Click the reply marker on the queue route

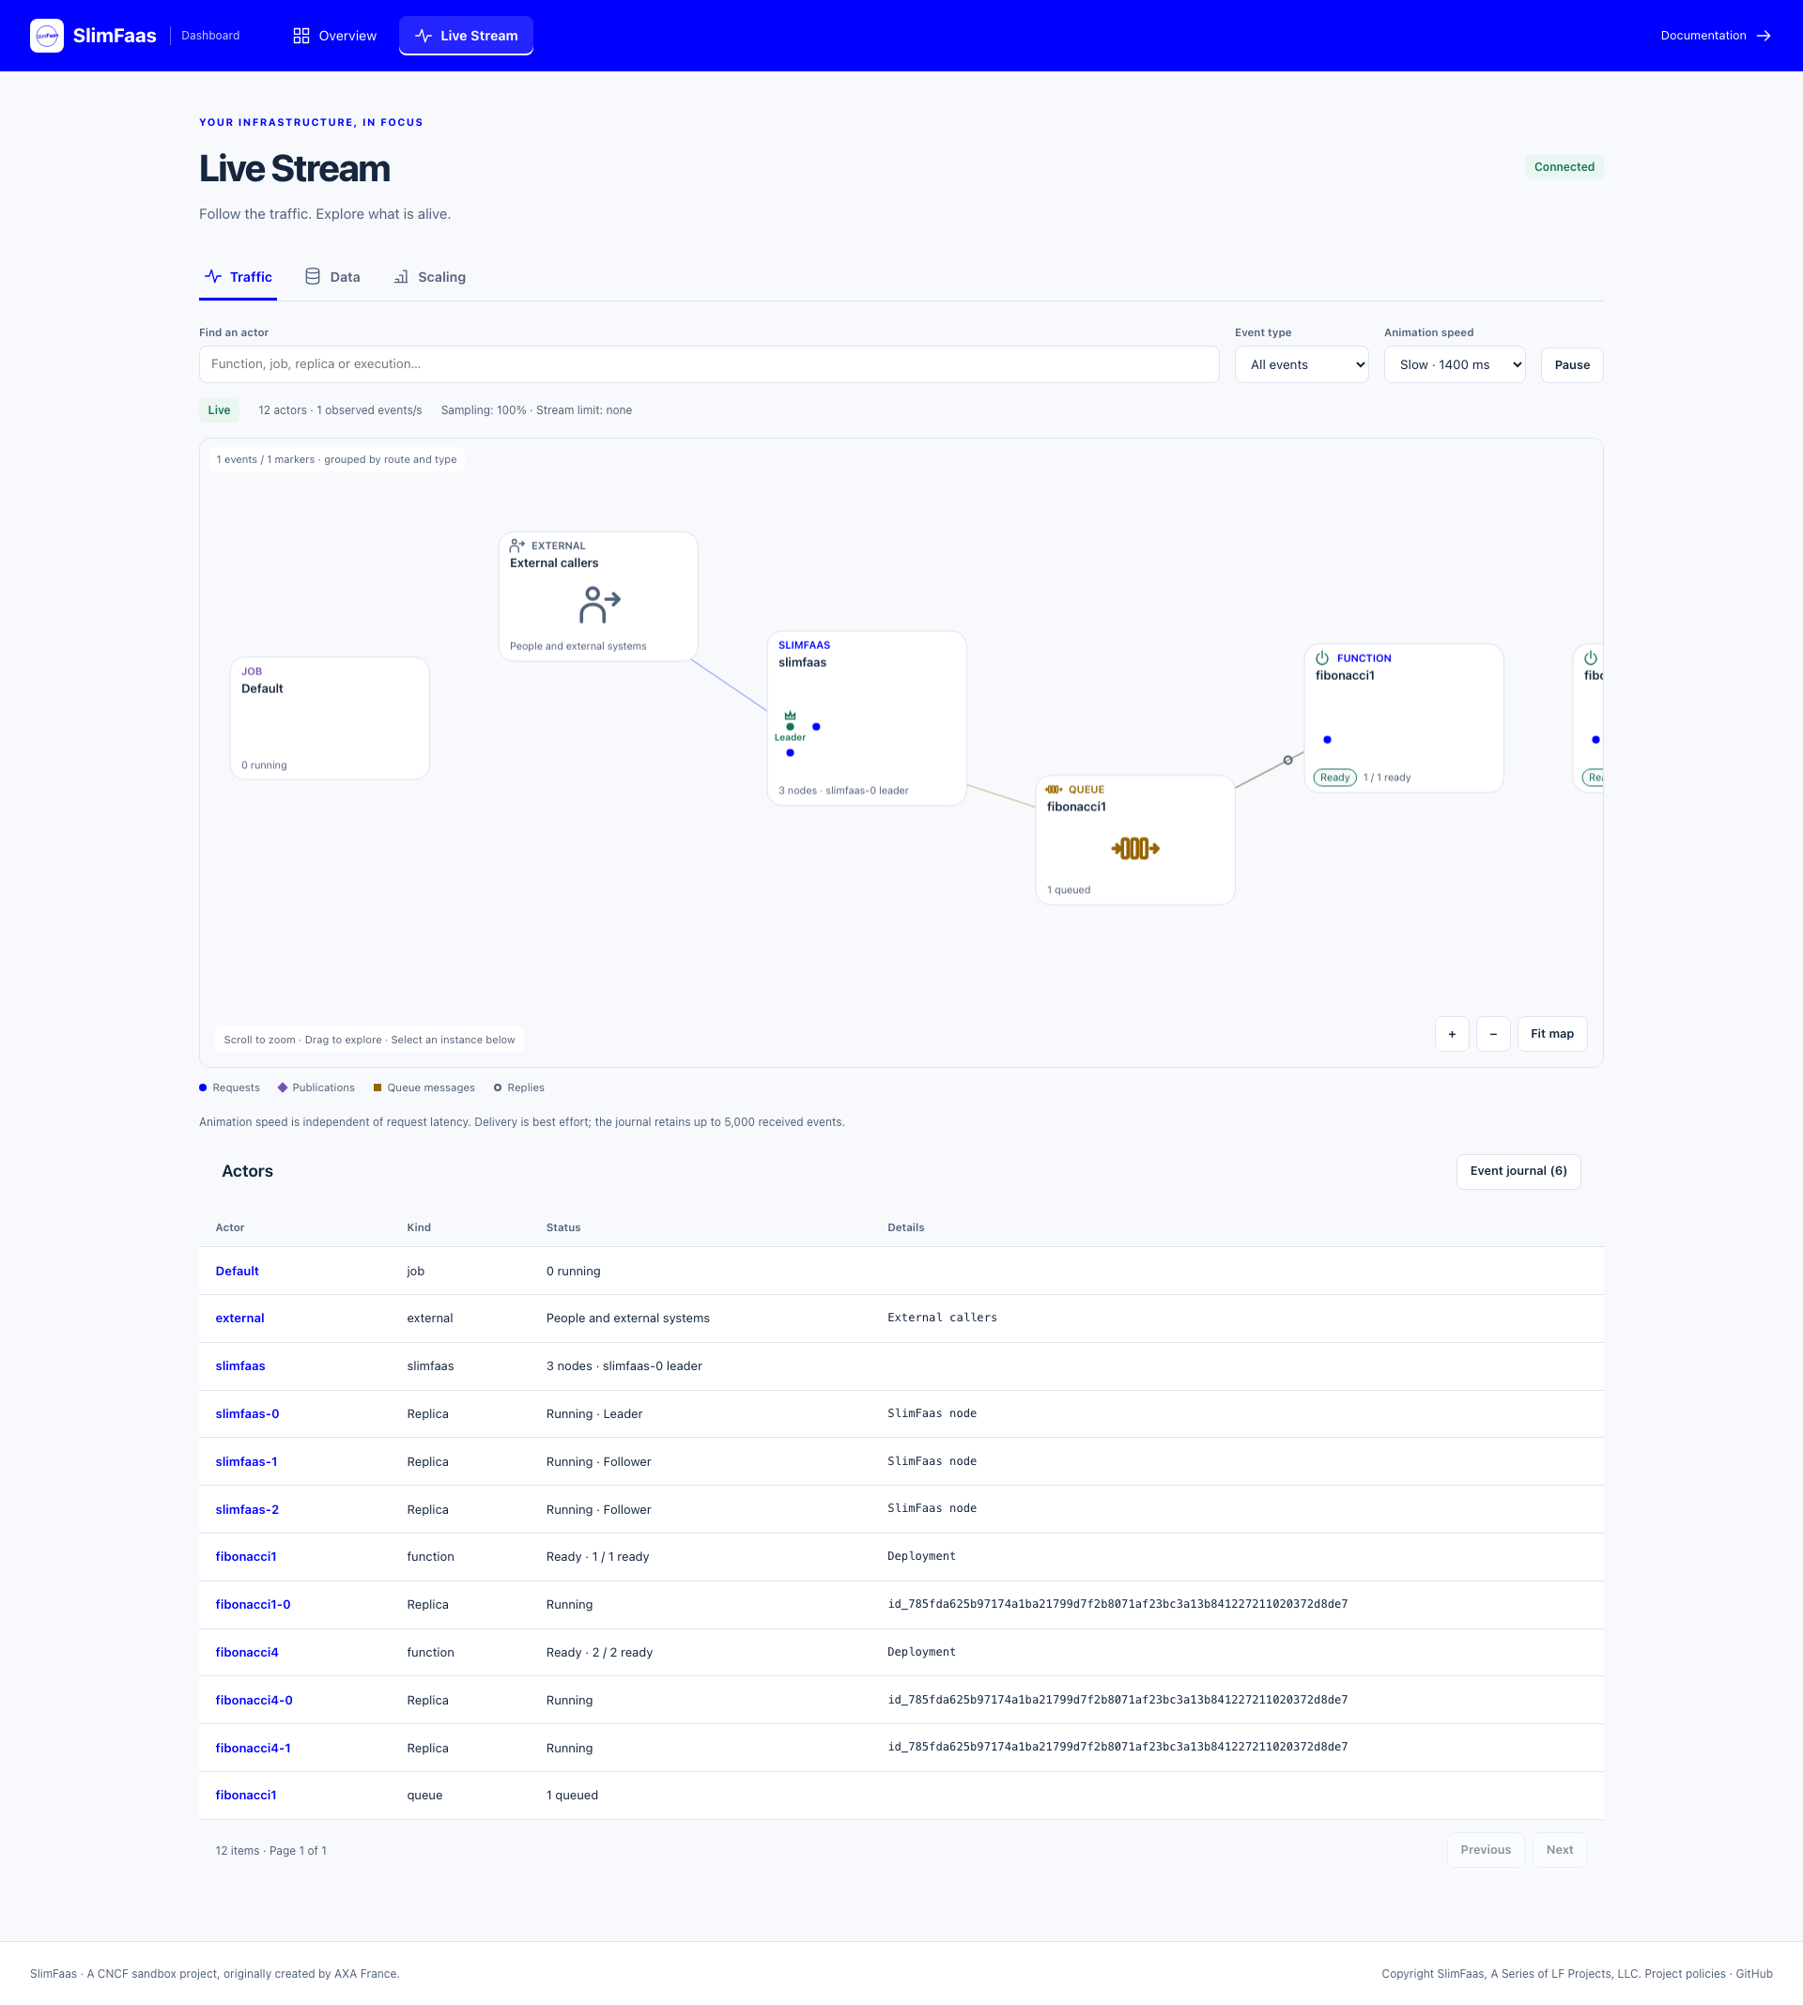coord(1287,760)
